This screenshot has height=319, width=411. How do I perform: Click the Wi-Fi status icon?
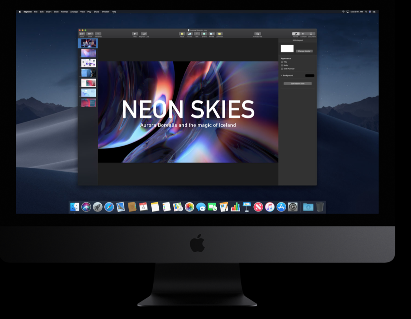point(343,12)
